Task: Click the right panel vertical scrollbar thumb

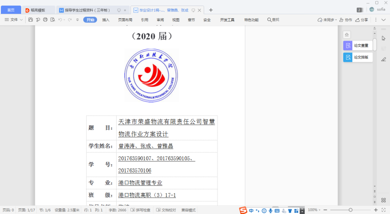Action: [x=374, y=44]
